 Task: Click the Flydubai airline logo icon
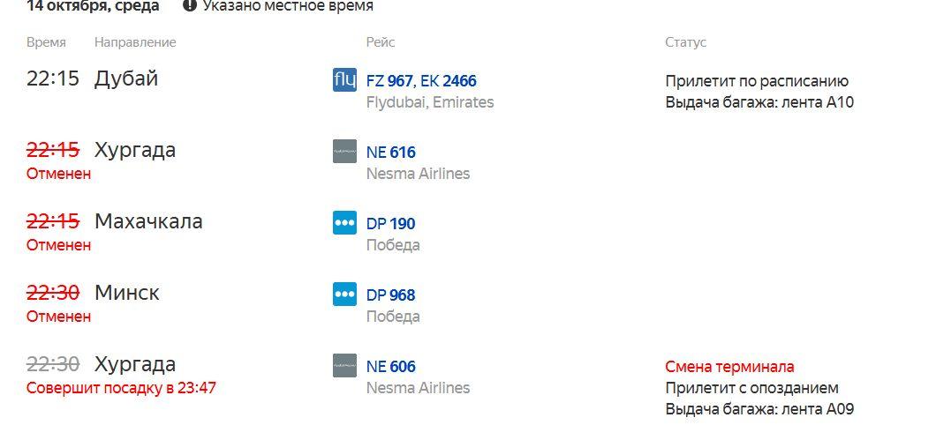[344, 80]
